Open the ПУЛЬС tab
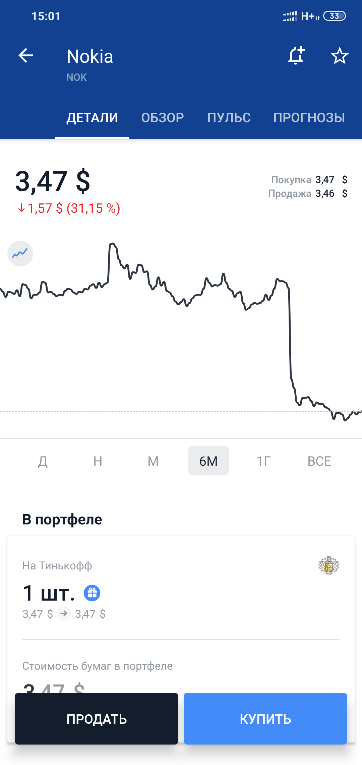Image resolution: width=362 pixels, height=765 pixels. 229,118
